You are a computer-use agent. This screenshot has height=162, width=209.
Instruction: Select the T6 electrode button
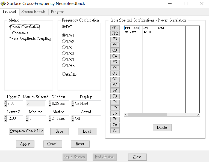[x=115, y=113]
